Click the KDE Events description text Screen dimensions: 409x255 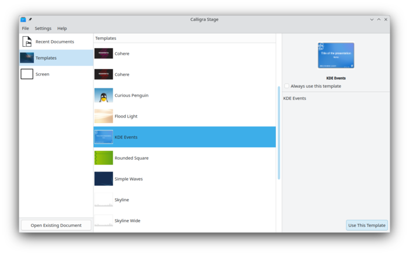(294, 98)
